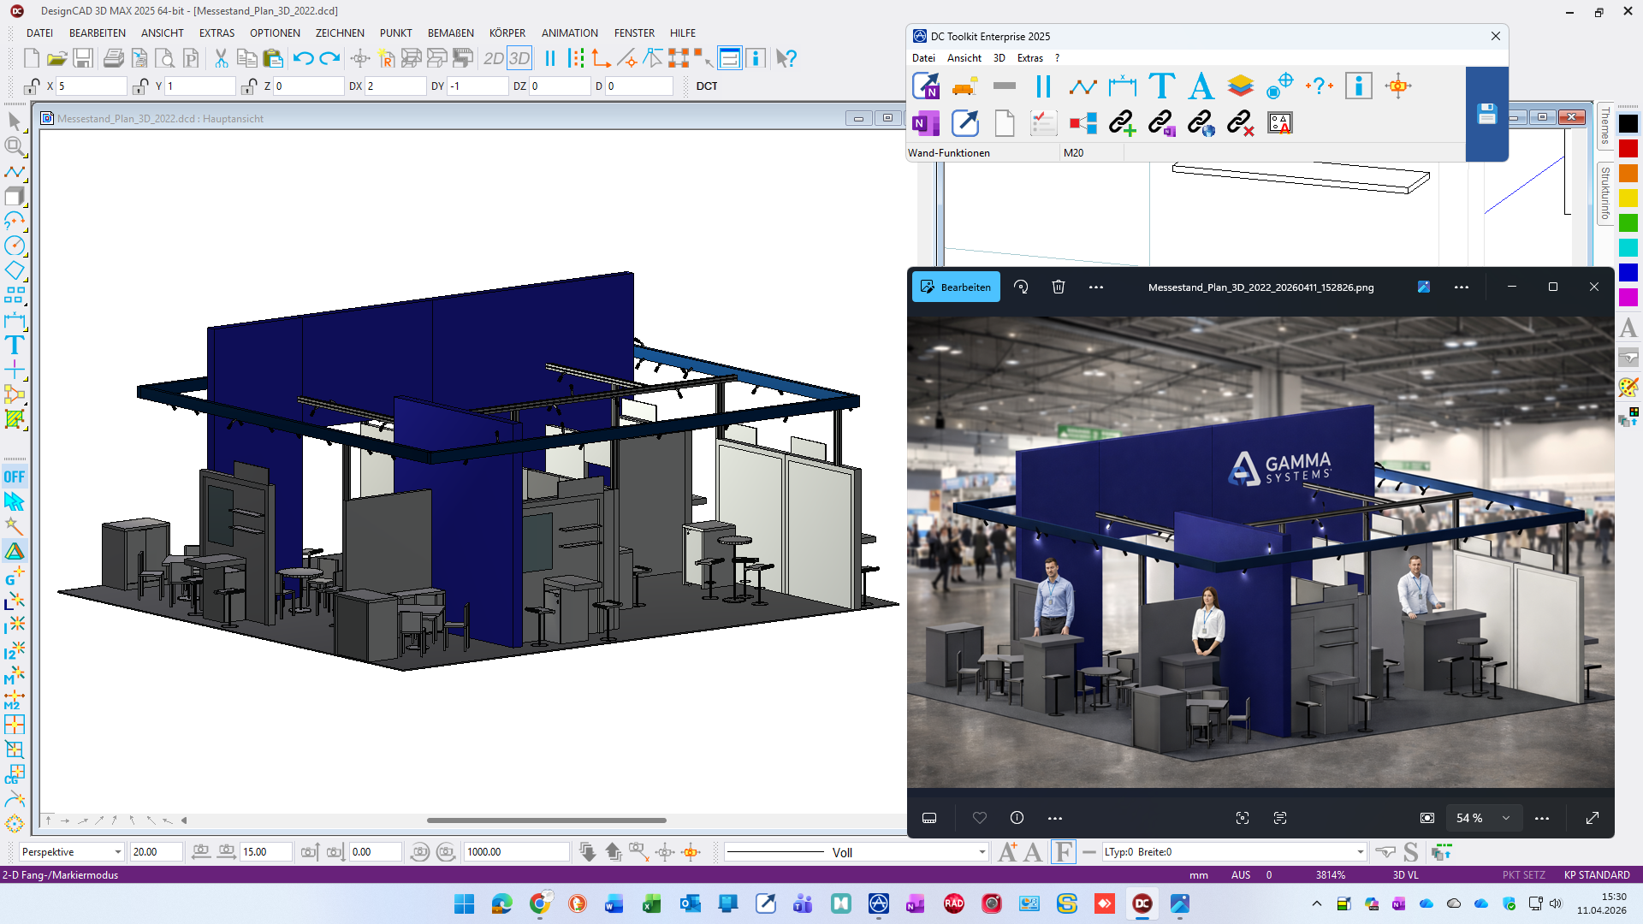Click the DX input field
Viewport: 1643px width, 924px height.
(x=394, y=86)
